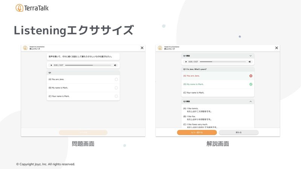Viewport: 301px width, 169px height.
Task: Mute audio in the question screen player
Action: click(115, 65)
